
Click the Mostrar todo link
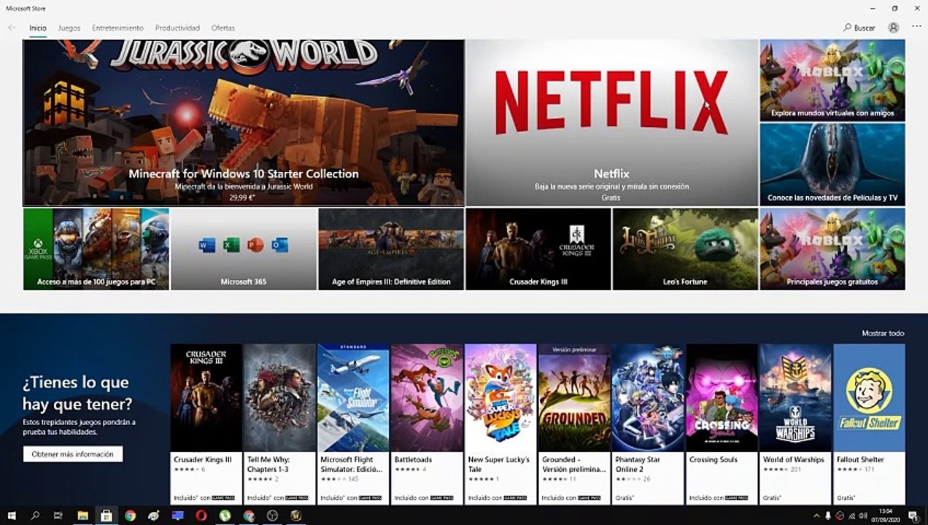pyautogui.click(x=883, y=333)
